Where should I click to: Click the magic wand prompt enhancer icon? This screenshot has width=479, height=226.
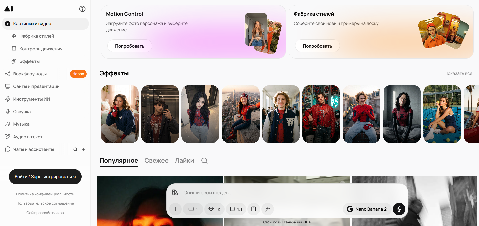(268, 209)
